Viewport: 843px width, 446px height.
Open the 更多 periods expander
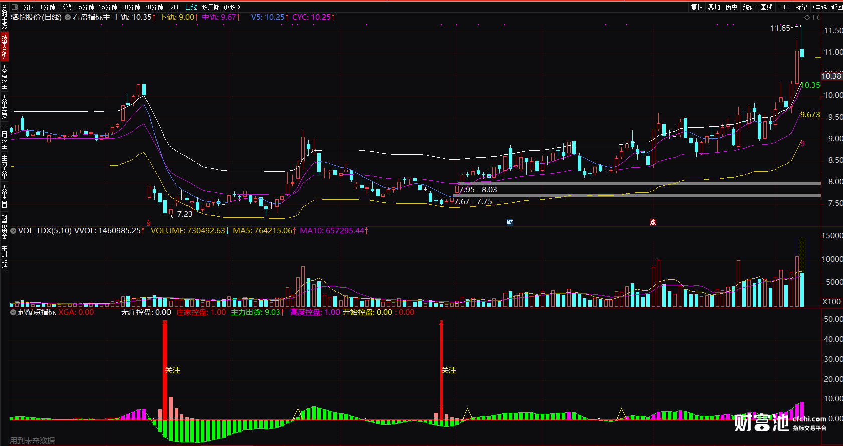232,7
